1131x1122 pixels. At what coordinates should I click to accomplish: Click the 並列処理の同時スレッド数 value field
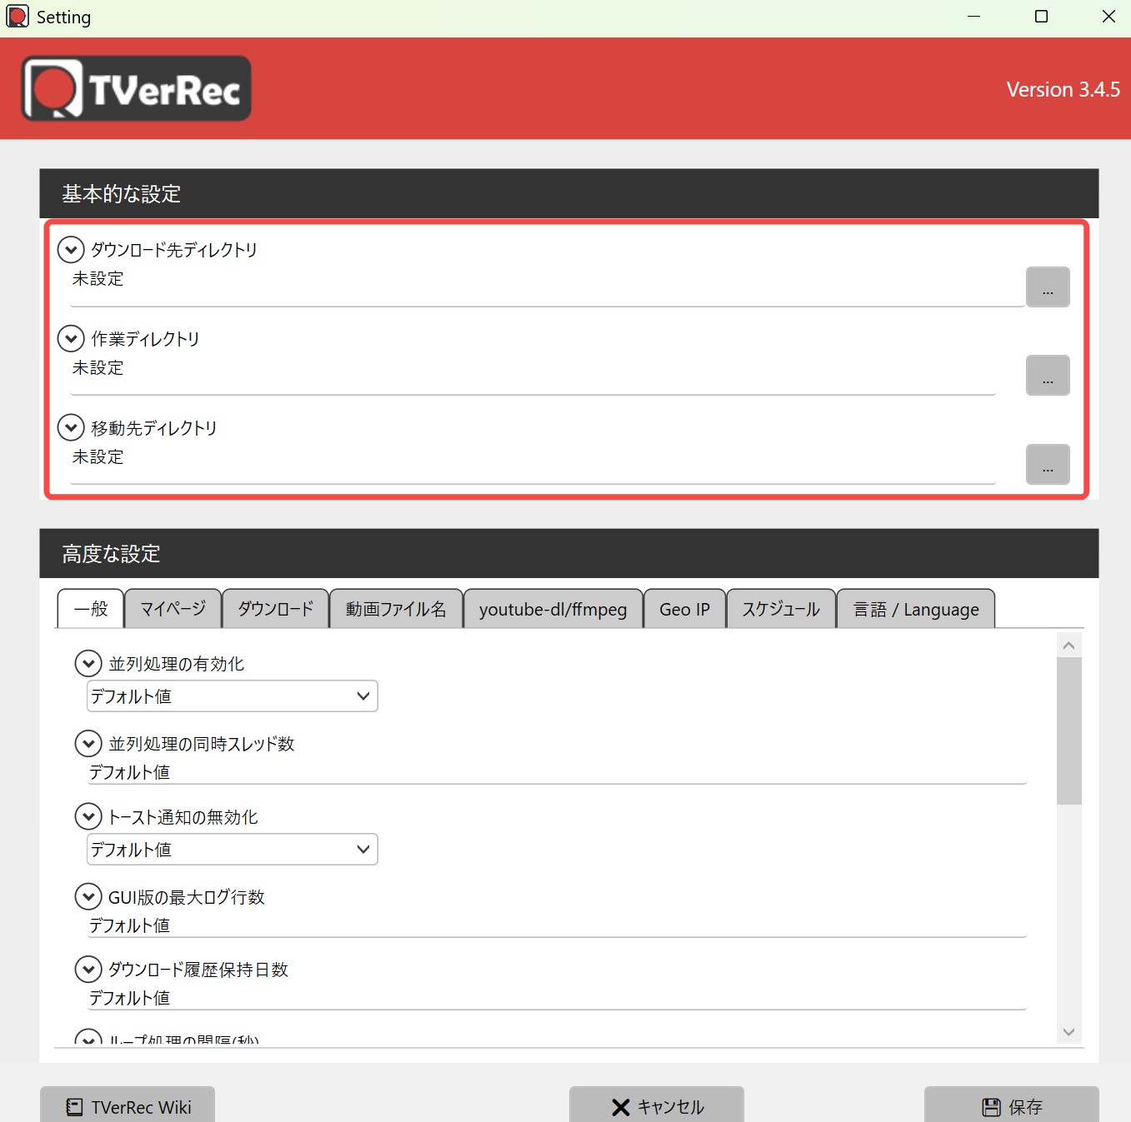click(x=557, y=772)
